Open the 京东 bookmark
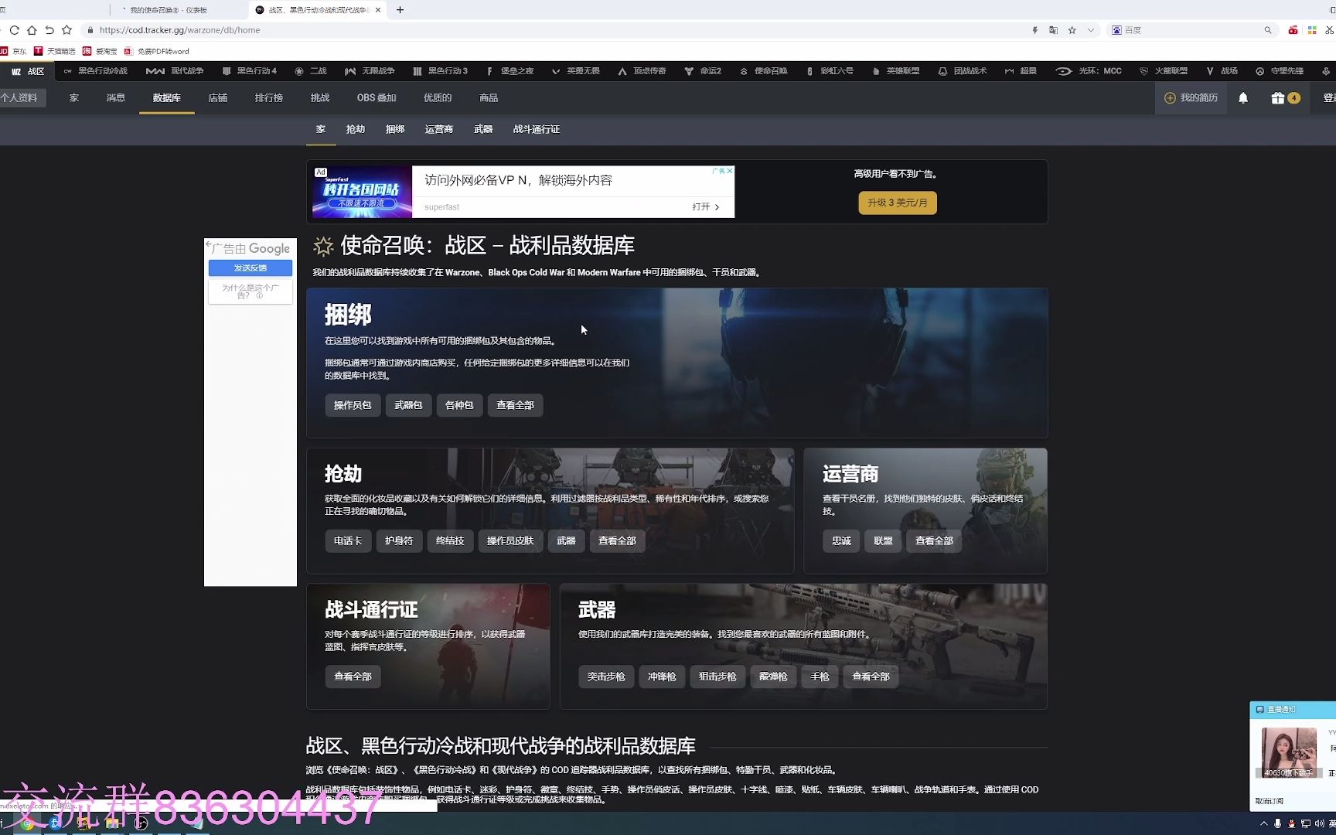The height and width of the screenshot is (835, 1336). [13, 51]
